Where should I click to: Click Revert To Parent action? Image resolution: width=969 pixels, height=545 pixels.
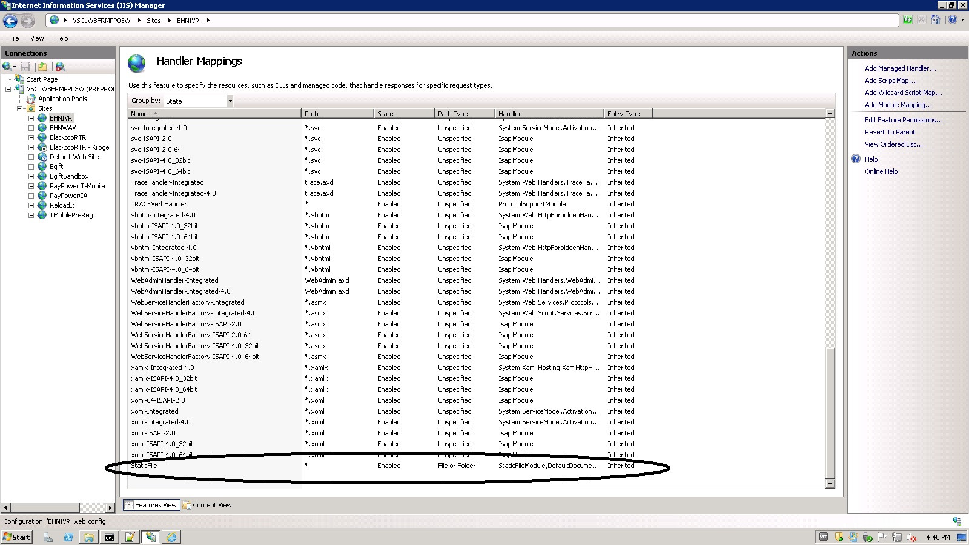pos(890,132)
